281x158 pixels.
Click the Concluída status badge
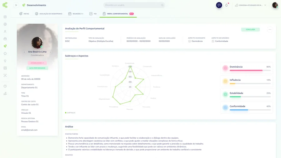250,30
